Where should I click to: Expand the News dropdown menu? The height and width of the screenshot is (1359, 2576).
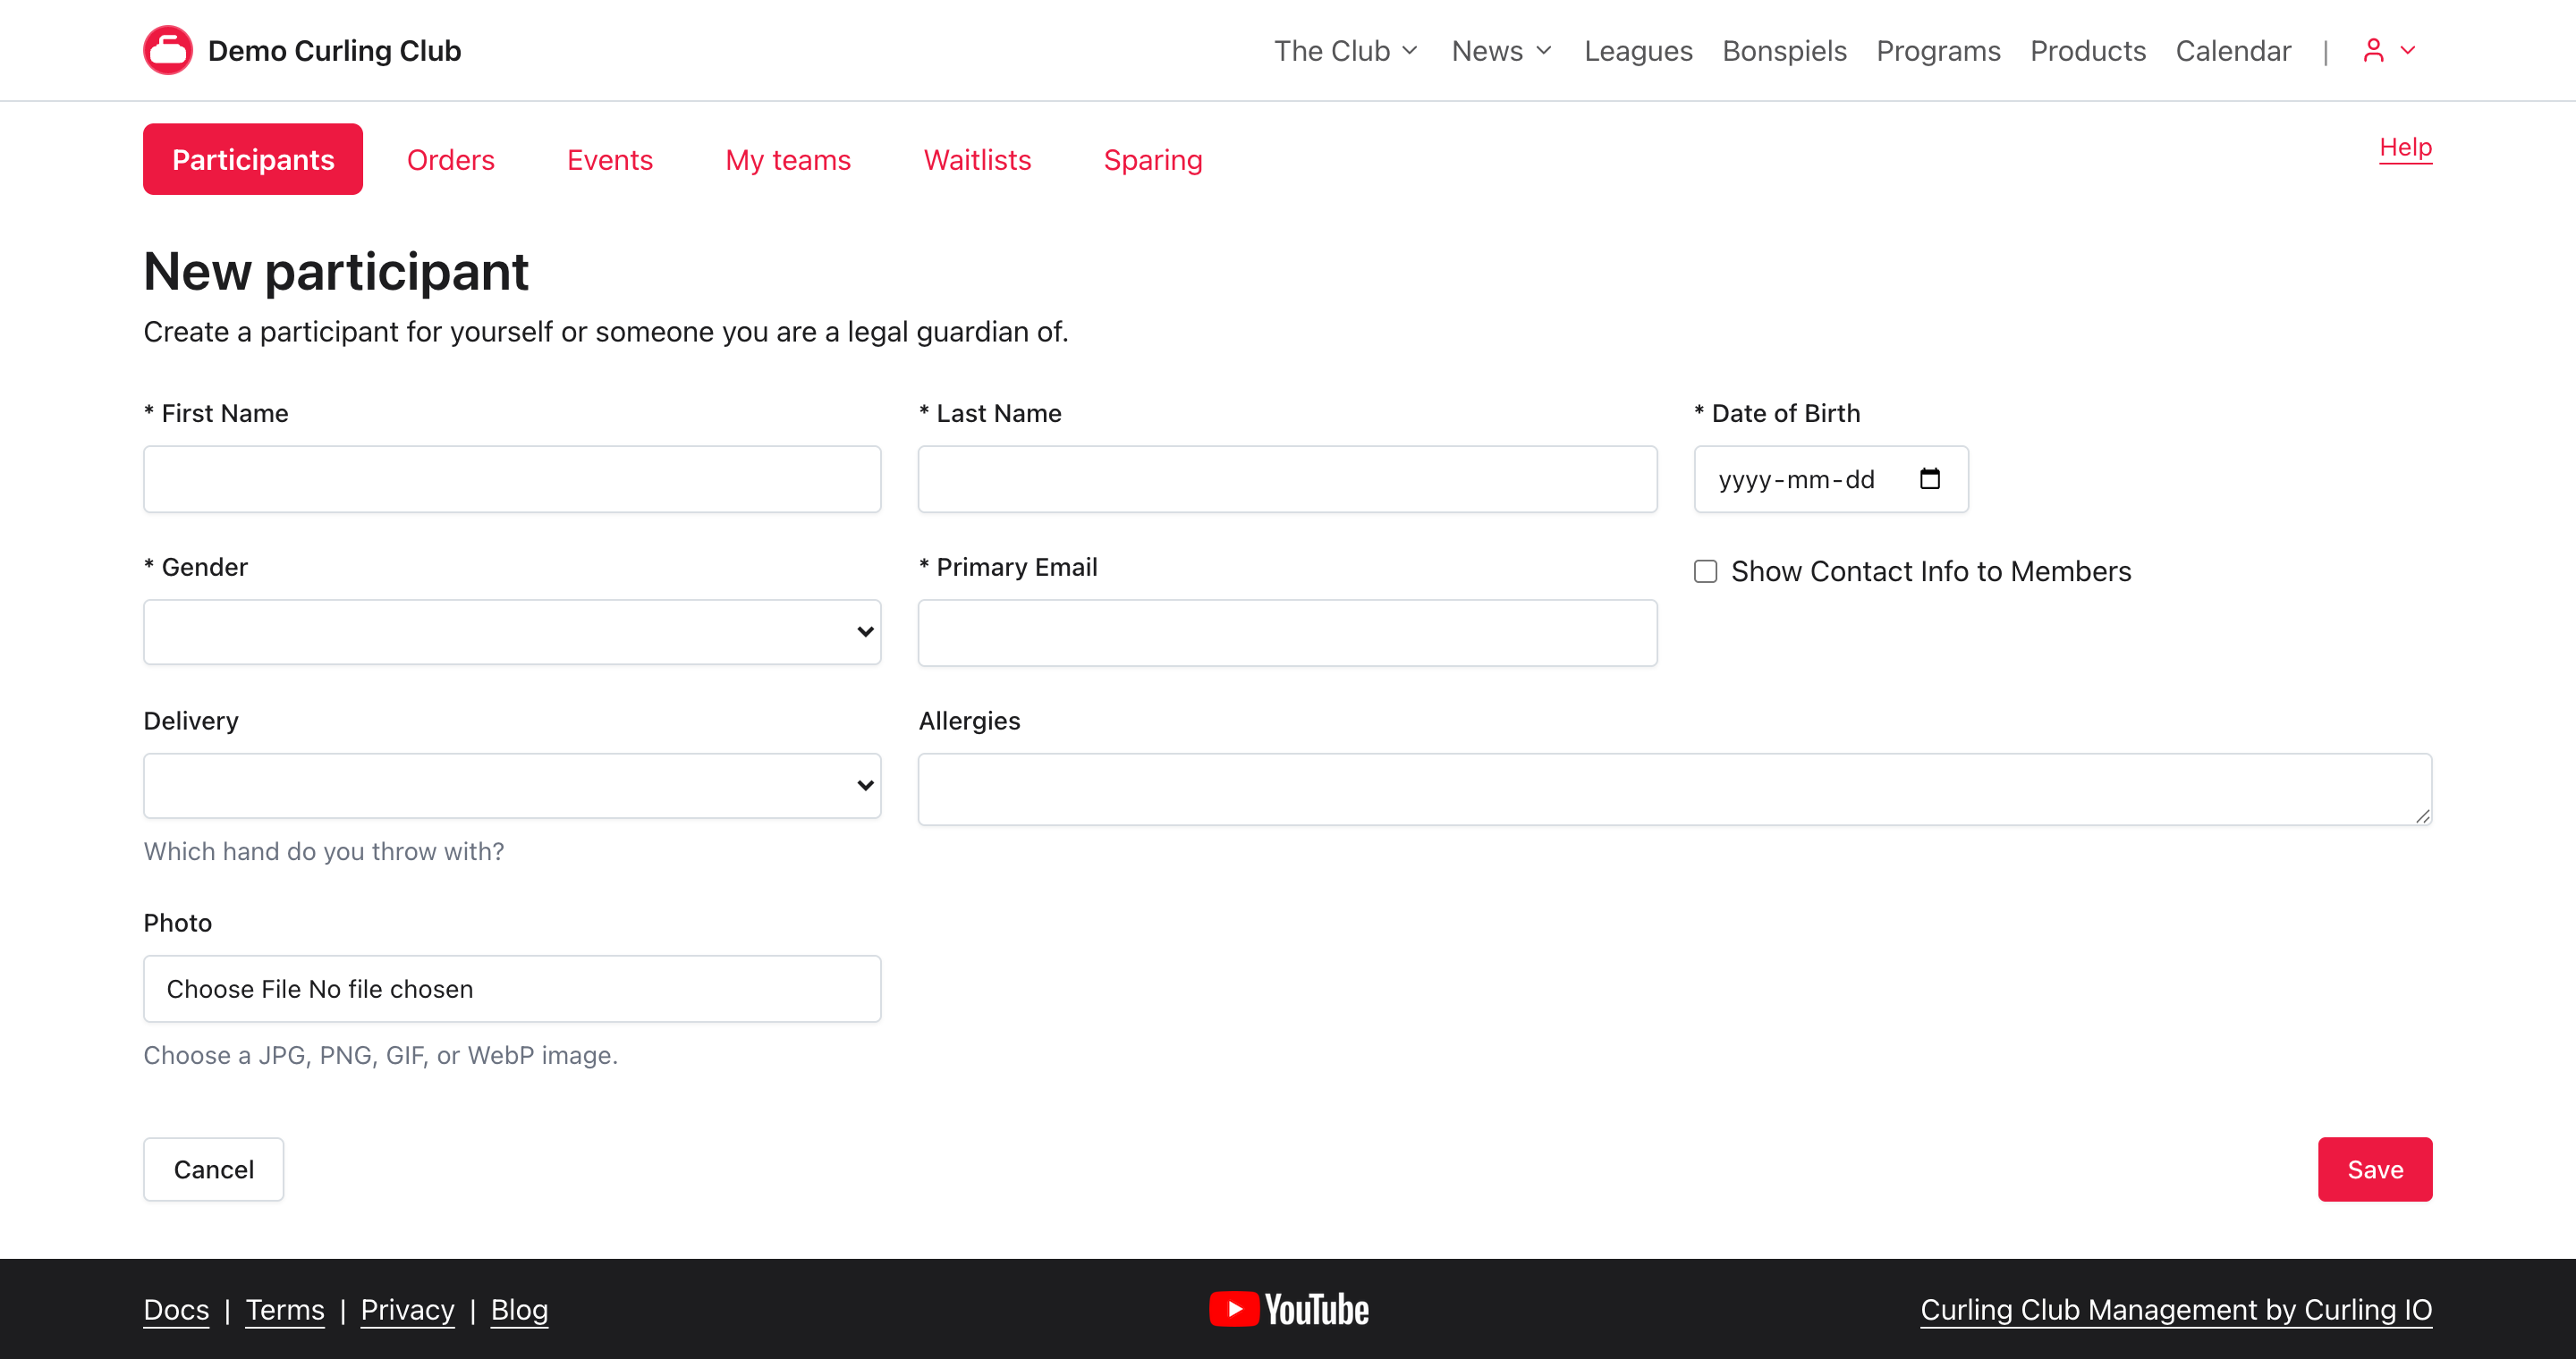click(1501, 51)
